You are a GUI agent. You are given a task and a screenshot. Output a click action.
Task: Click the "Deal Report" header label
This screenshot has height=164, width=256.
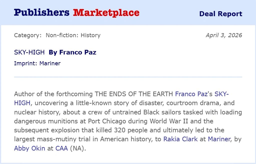click(x=220, y=14)
